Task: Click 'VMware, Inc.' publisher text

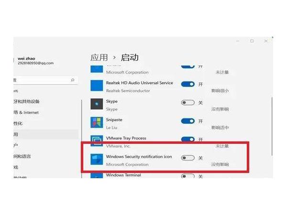Action: coord(118,146)
